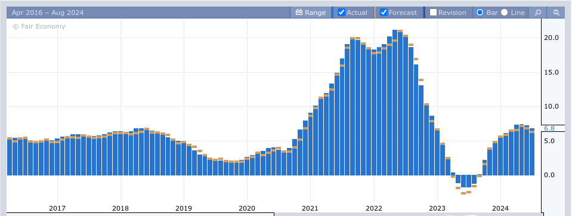Click the orange Forecast color indicator
The image size is (572, 216).
[x=375, y=13]
